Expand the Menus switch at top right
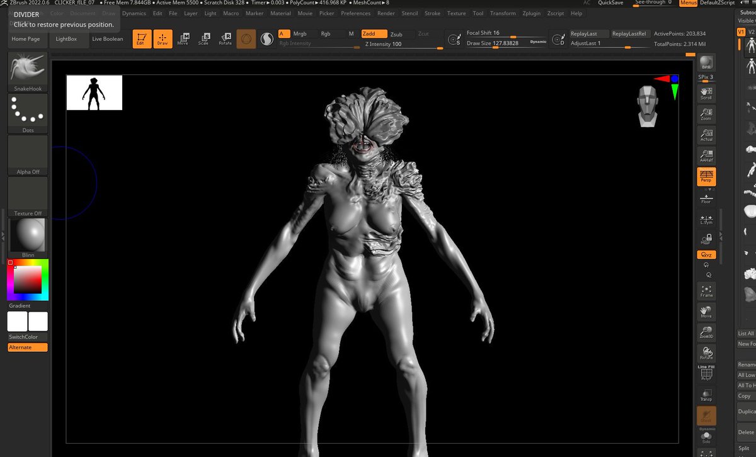Viewport: 756px width, 457px height. [x=688, y=3]
